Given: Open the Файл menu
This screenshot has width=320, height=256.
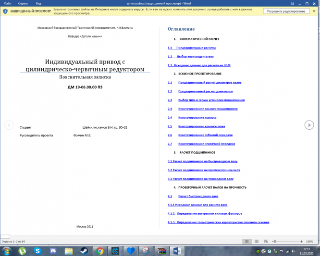Looking at the screenshot, I should pyautogui.click(x=8, y=3).
